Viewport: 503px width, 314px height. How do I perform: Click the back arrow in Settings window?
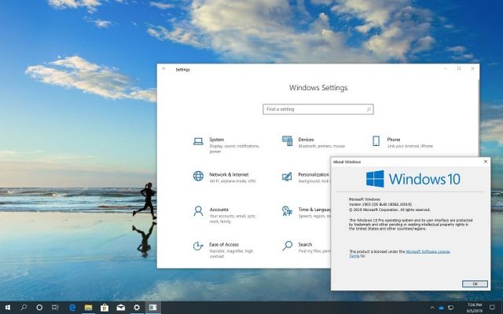[x=164, y=69]
